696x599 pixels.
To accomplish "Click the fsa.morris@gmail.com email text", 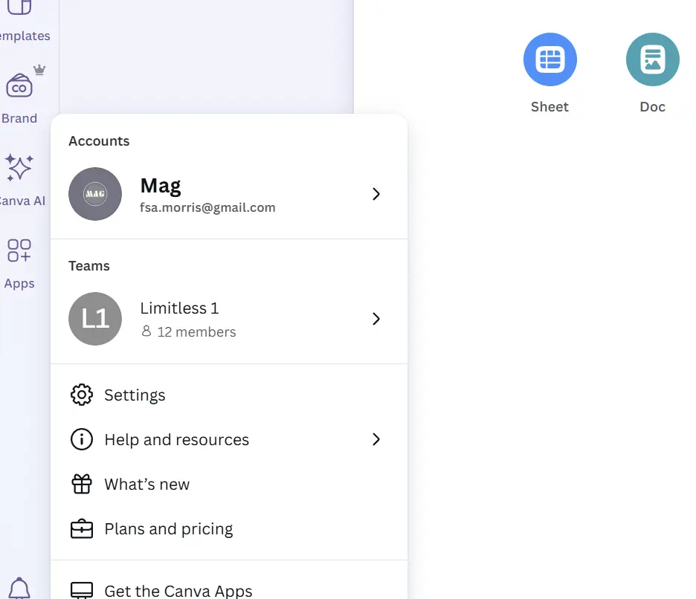I will pyautogui.click(x=207, y=207).
